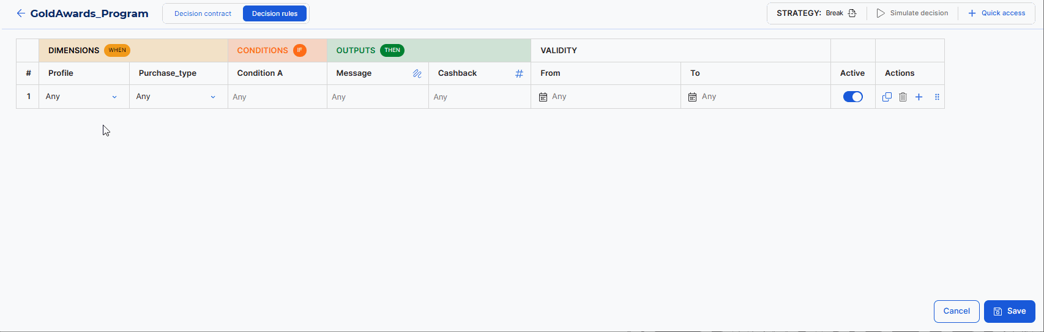Run Simulate decision

tap(912, 13)
